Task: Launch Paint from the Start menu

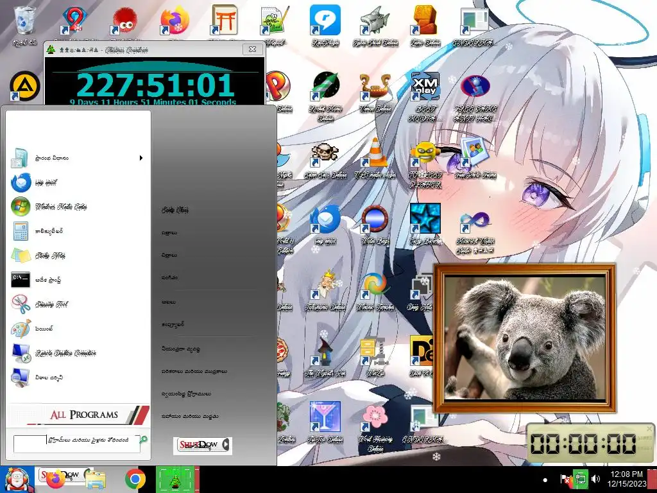Action: coord(78,328)
